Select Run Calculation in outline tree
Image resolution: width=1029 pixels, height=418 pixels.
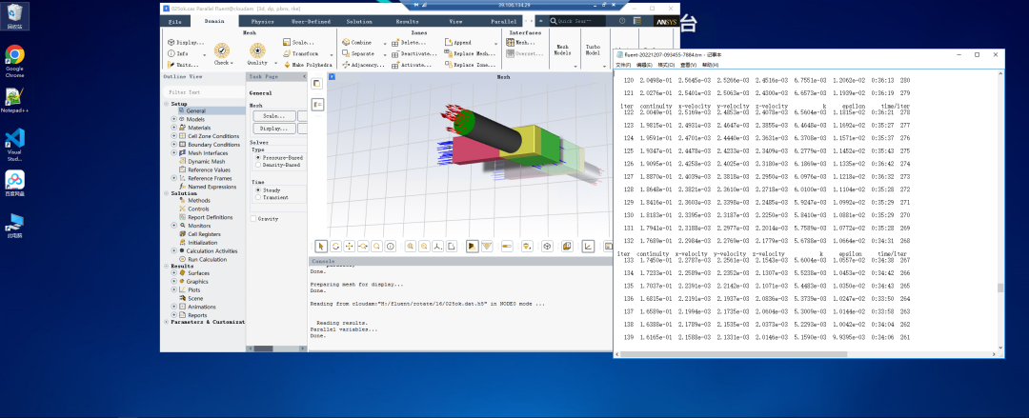pyautogui.click(x=208, y=259)
